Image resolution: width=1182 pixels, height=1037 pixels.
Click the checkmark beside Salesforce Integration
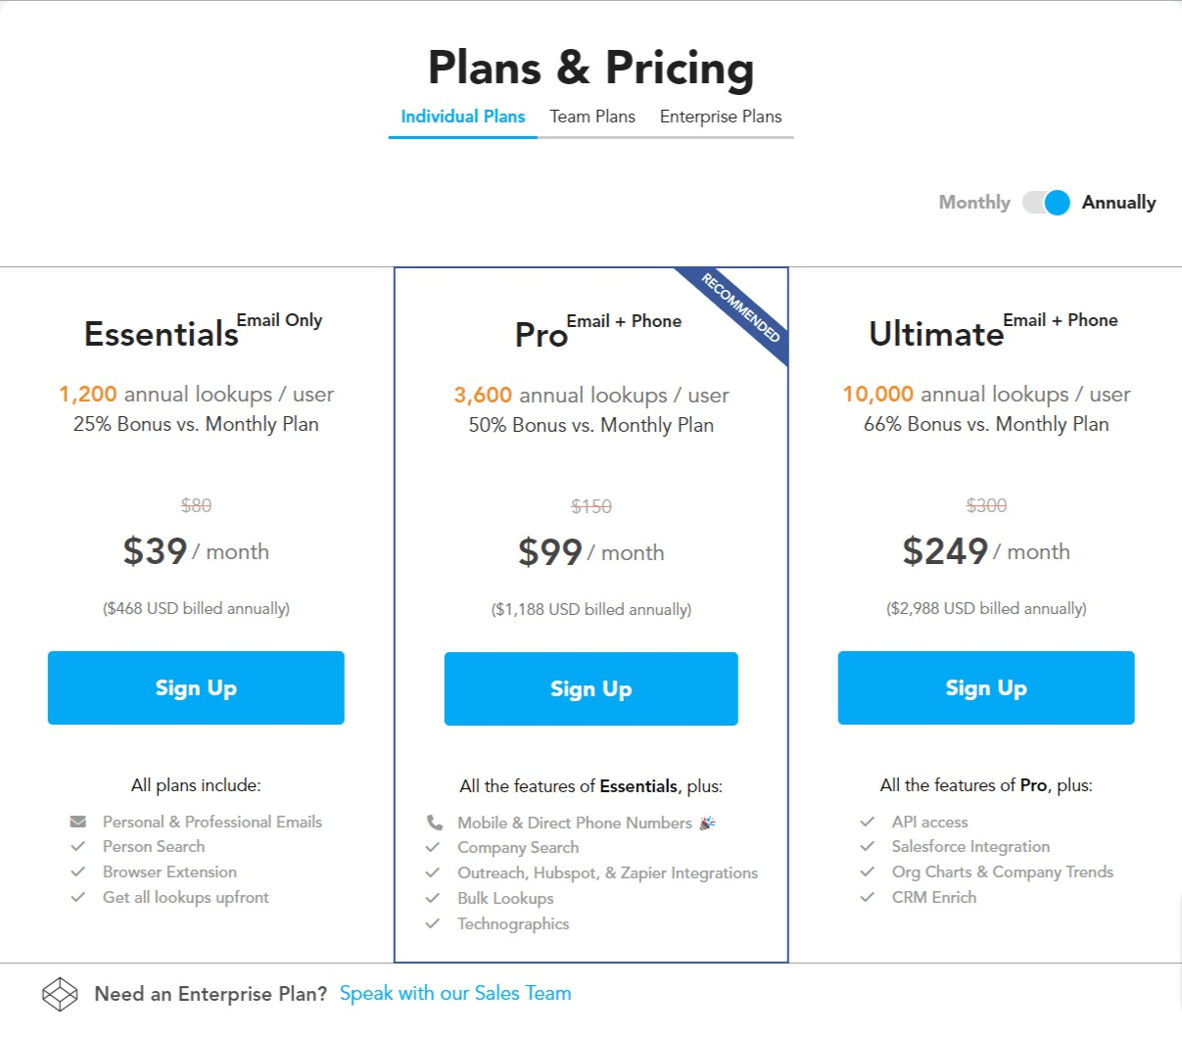[x=867, y=846]
